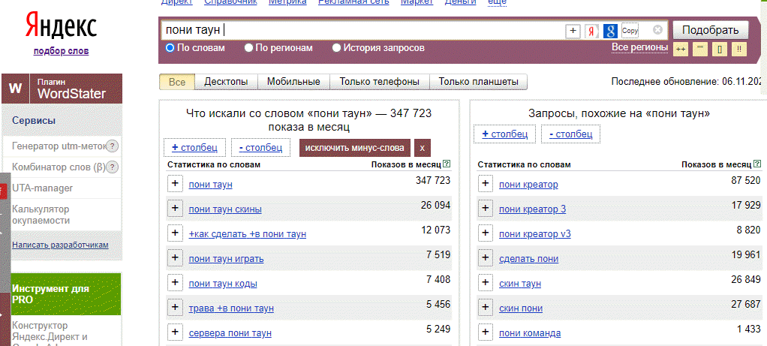The height and width of the screenshot is (346, 767).
Task: Click the Google 'g' search icon
Action: click(610, 31)
